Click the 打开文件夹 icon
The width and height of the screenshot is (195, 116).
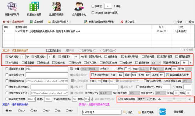click(140, 112)
